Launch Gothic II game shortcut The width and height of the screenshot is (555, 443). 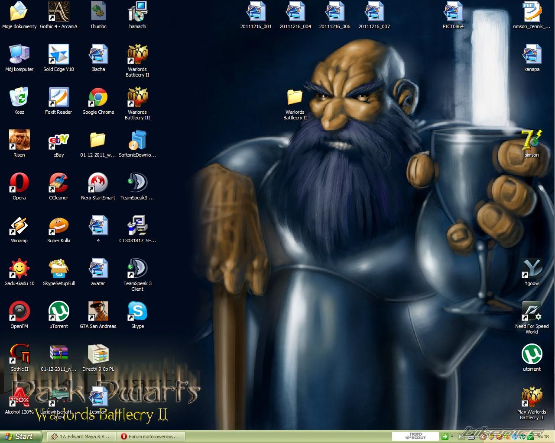tap(19, 354)
